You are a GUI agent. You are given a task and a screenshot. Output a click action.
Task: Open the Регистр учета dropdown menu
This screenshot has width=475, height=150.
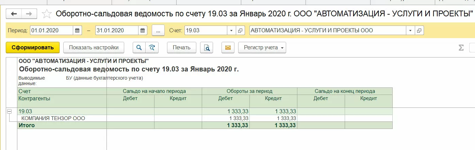pos(262,48)
